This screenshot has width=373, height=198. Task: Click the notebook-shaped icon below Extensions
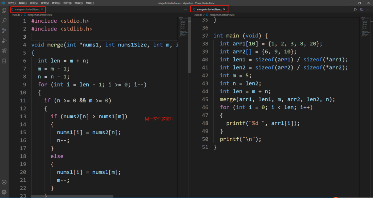pos(4,61)
